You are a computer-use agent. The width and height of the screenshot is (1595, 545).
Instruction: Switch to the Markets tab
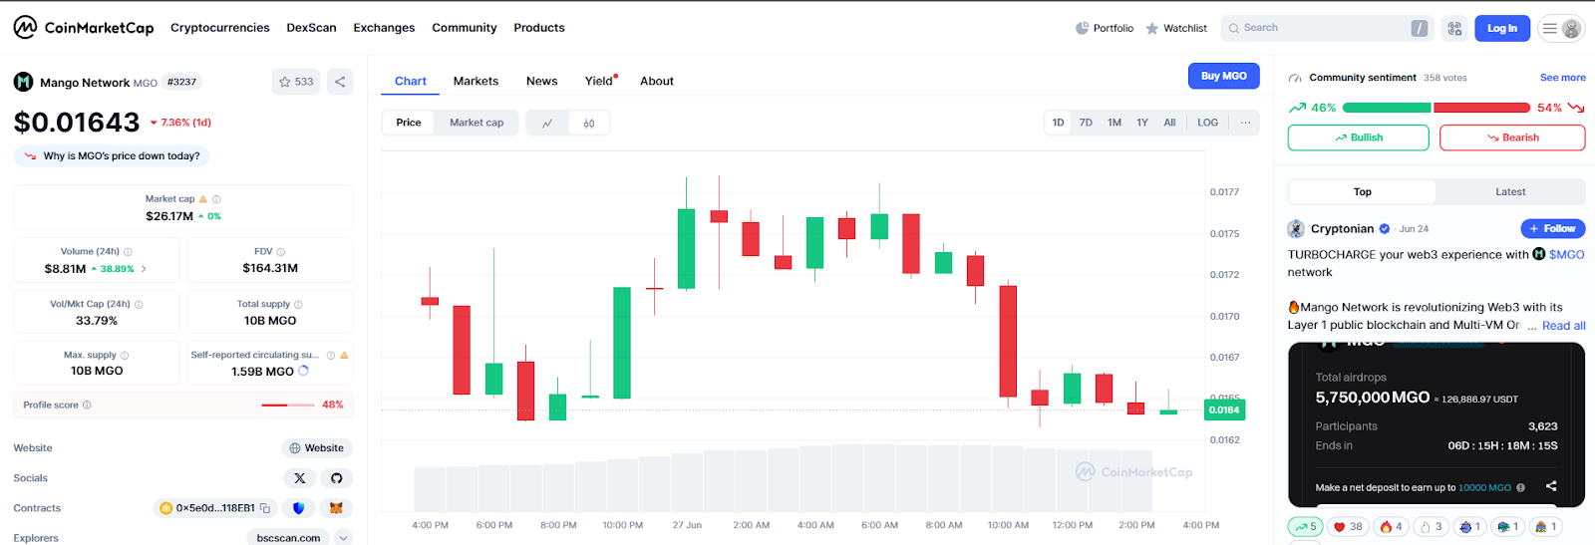click(476, 81)
